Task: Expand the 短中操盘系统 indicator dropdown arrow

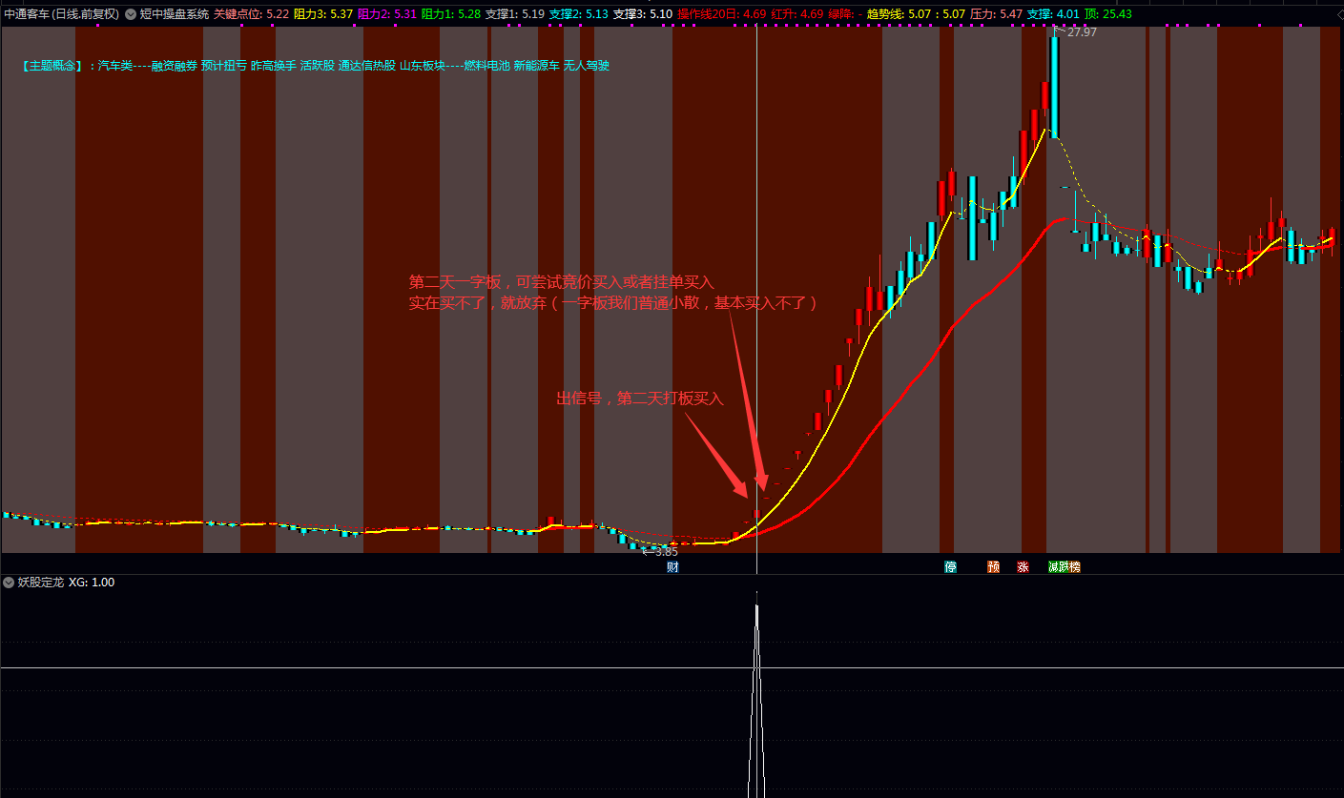Action: coord(131,14)
